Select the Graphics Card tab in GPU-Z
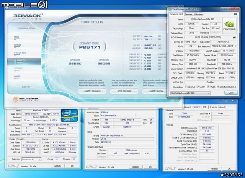 click(176, 14)
